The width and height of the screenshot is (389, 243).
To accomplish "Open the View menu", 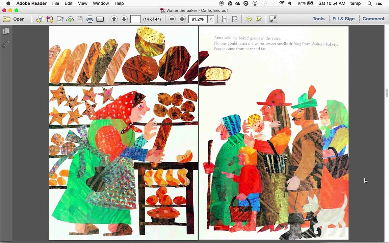I will (83, 3).
